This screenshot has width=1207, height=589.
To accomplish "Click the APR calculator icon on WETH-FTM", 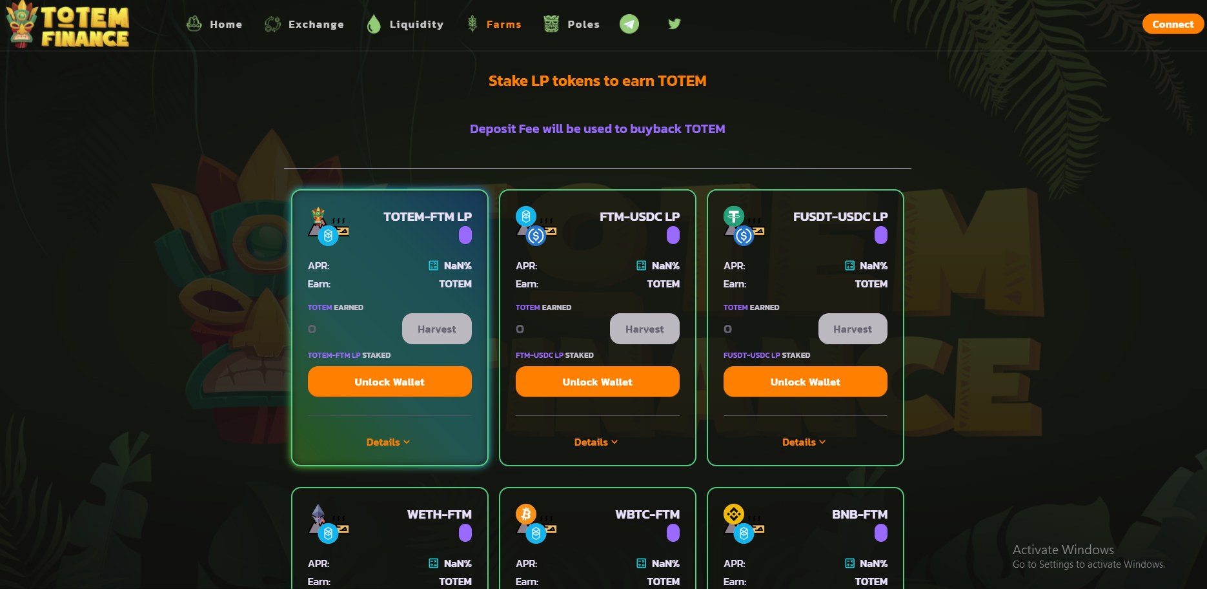I will pyautogui.click(x=434, y=563).
